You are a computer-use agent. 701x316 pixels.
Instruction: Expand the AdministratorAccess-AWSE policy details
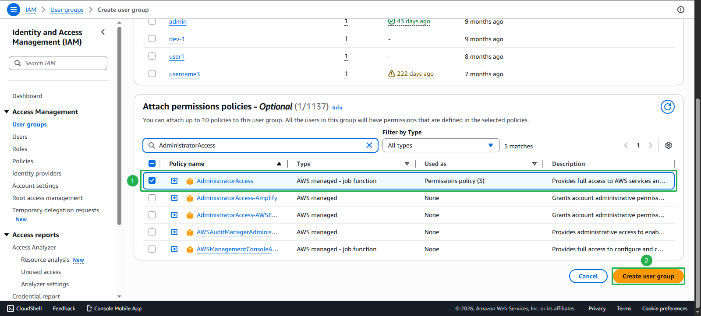pyautogui.click(x=174, y=215)
